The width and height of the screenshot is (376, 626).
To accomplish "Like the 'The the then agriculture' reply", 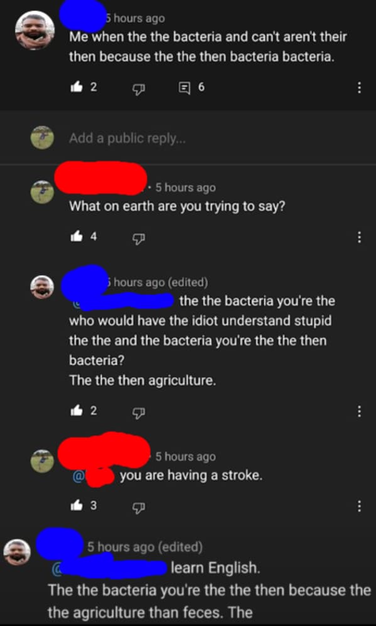I will tap(77, 411).
